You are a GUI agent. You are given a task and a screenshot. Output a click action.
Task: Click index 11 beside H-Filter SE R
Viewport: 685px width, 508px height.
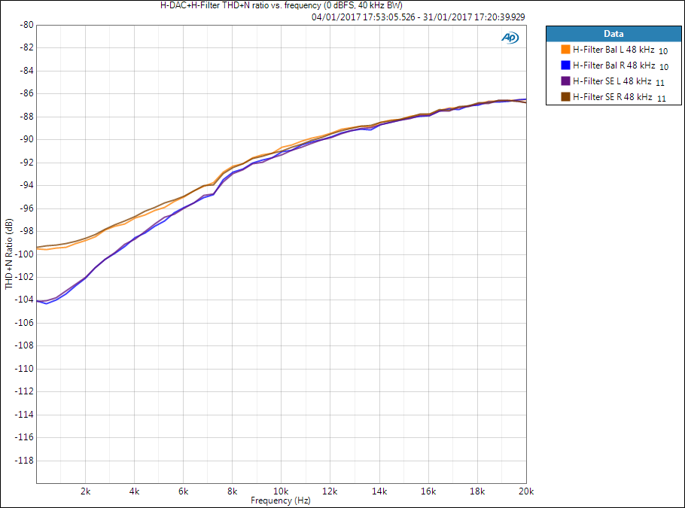[x=662, y=99]
